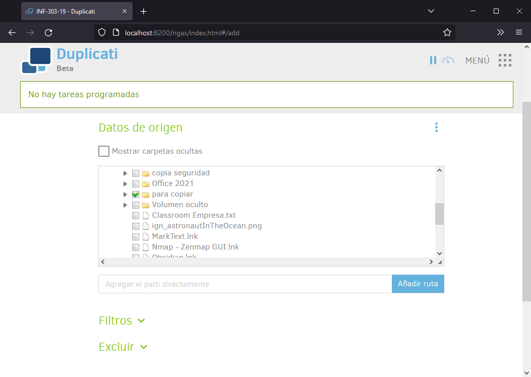
Task: Expand the Excluir section
Action: [x=123, y=347]
